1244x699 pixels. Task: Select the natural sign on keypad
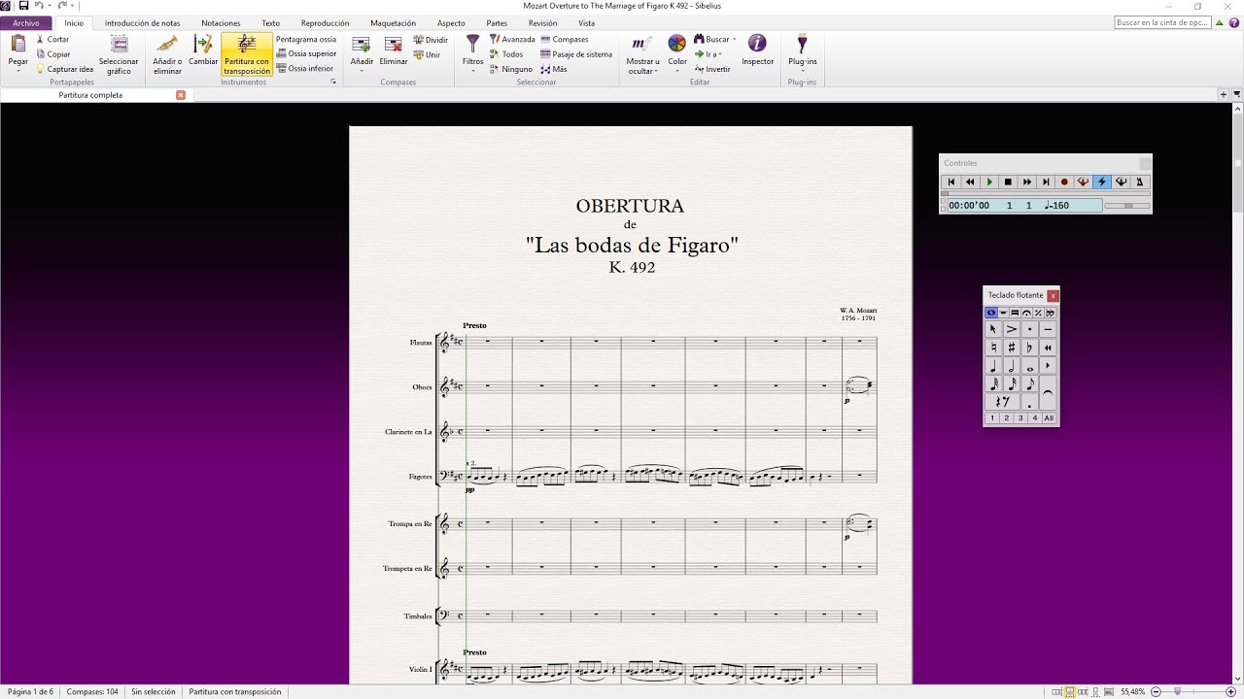[992, 348]
